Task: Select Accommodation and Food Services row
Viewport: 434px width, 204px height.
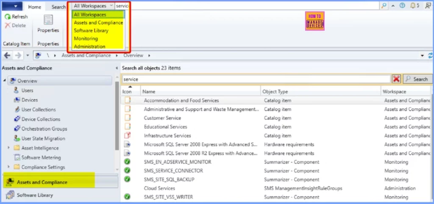Action: click(x=276, y=101)
